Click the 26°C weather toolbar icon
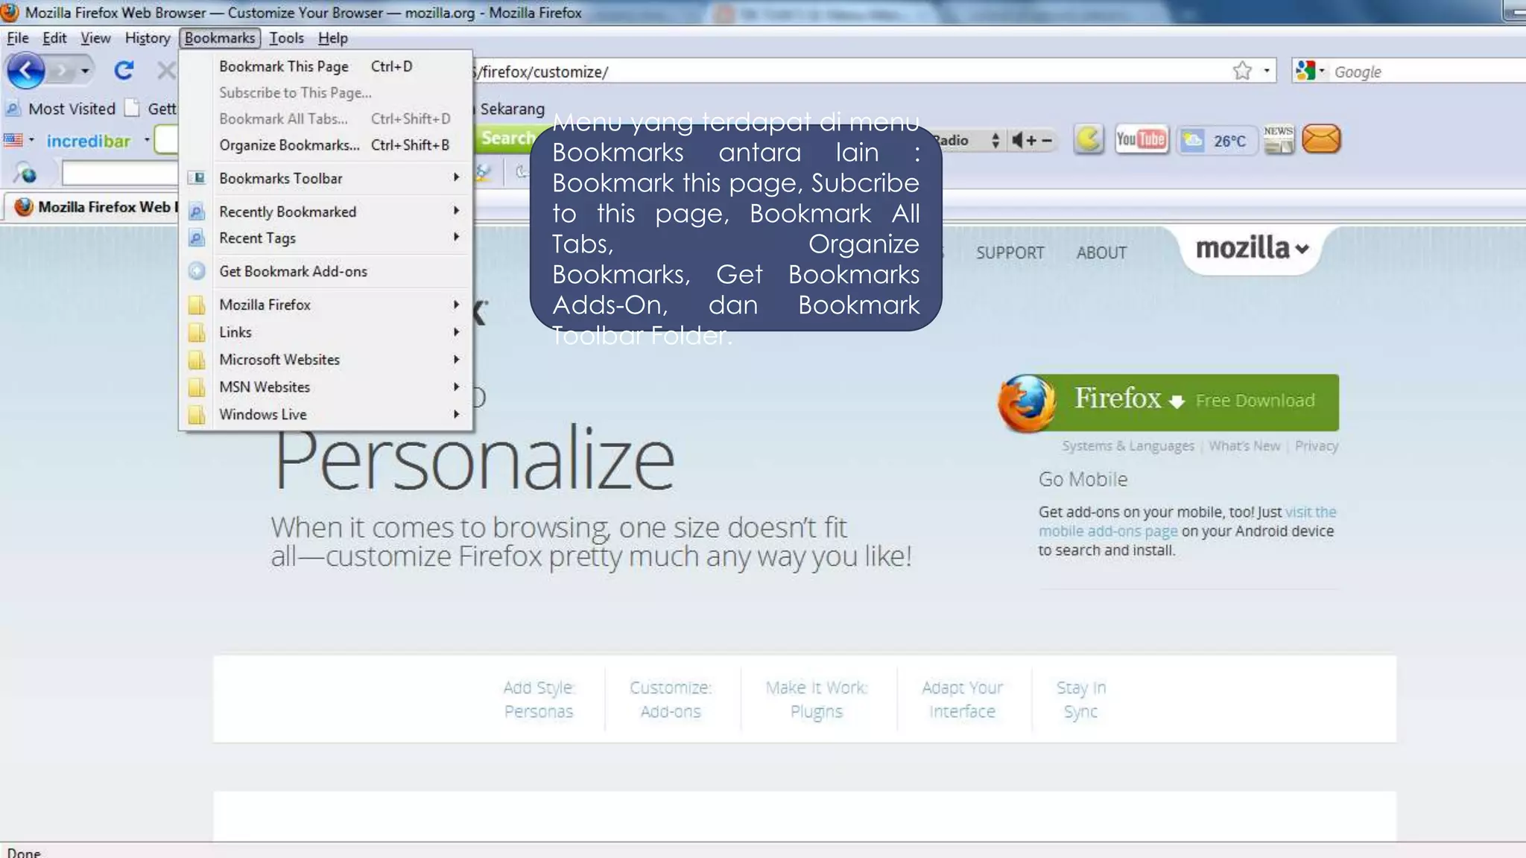The image size is (1526, 858). click(1217, 140)
